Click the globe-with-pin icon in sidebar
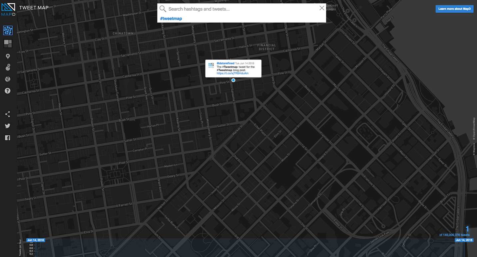This screenshot has width=477, height=257. [8, 67]
